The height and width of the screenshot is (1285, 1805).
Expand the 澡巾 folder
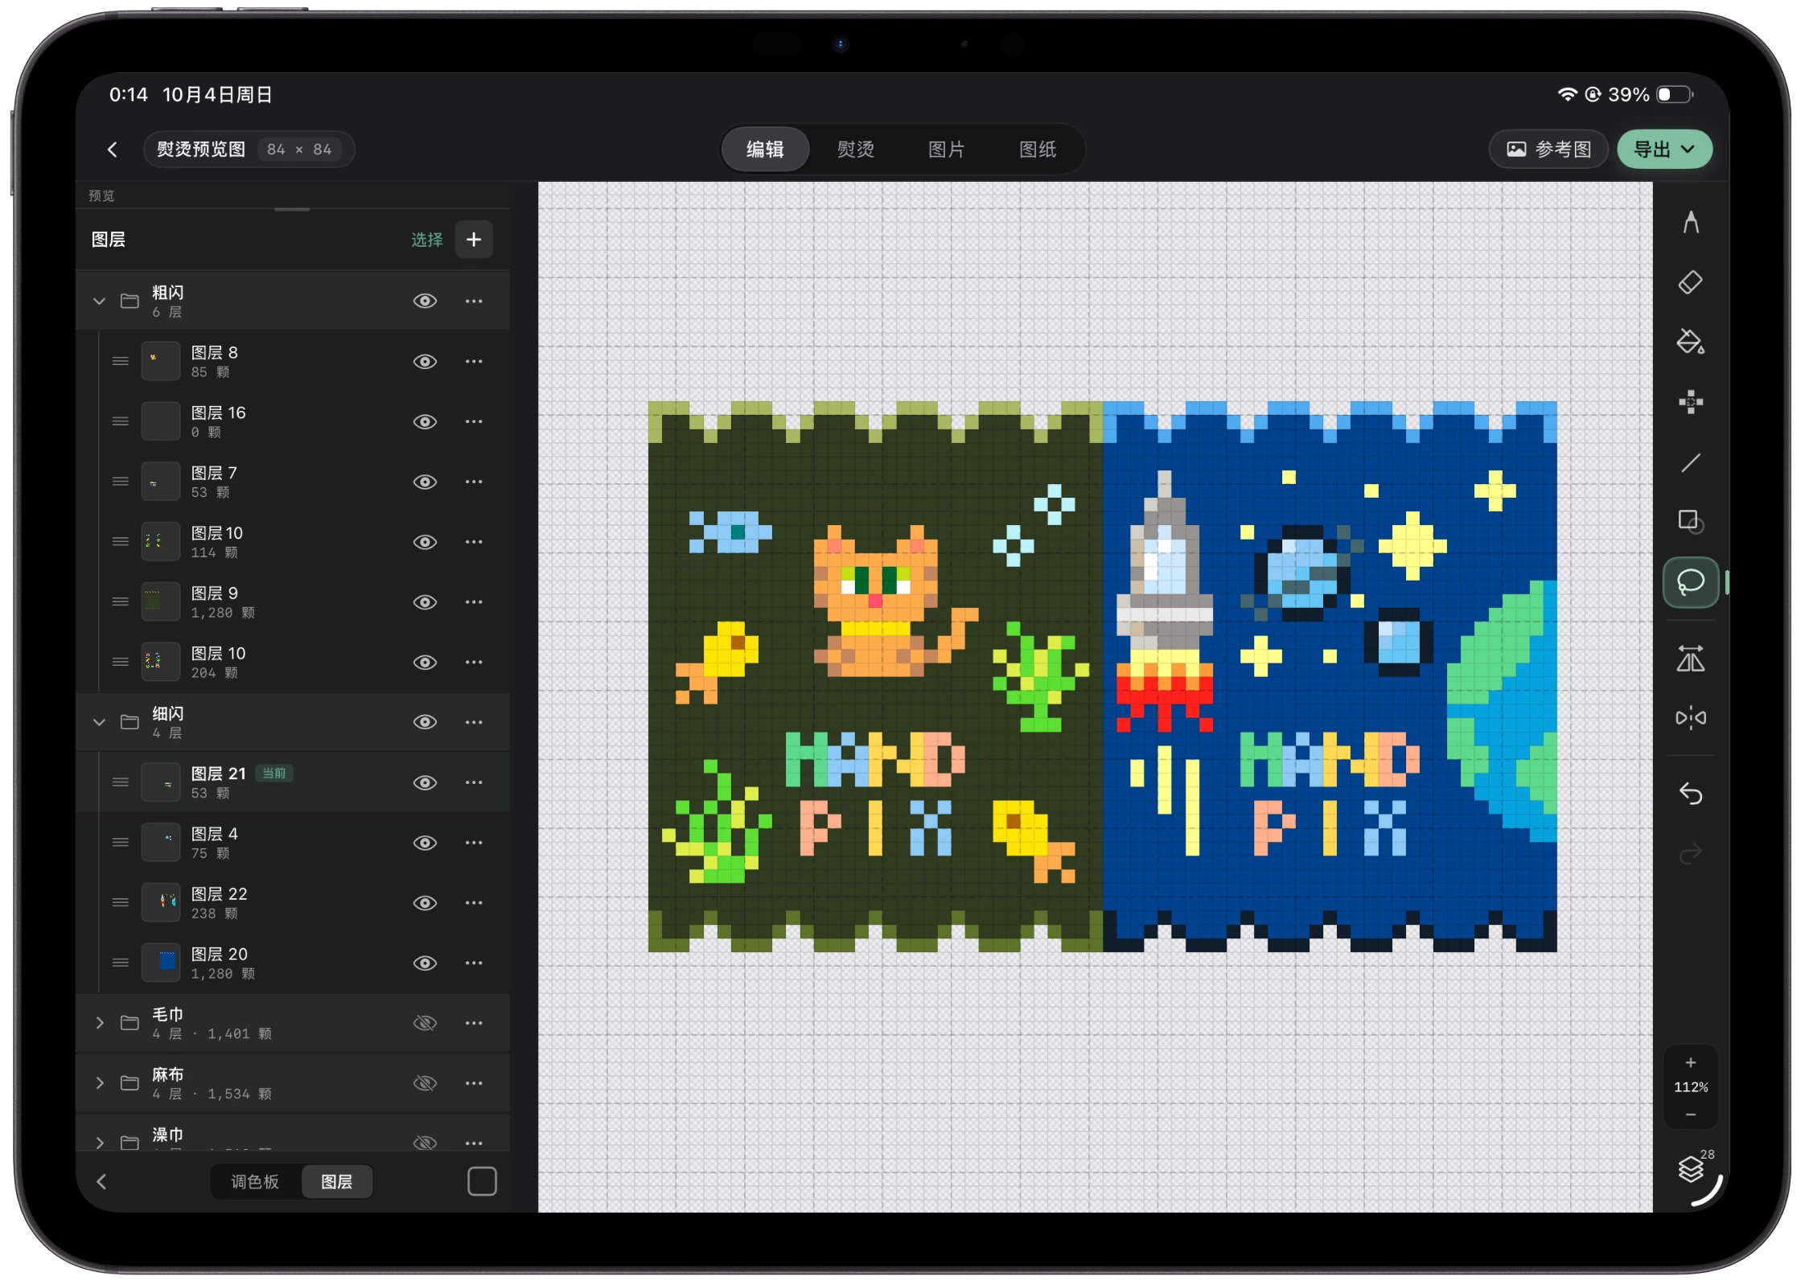[99, 1142]
